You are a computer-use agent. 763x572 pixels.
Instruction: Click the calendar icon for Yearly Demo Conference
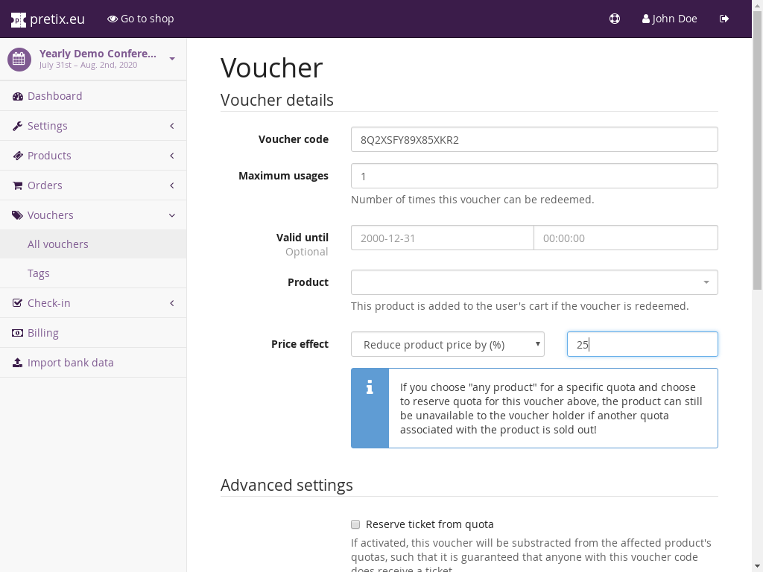[19, 59]
